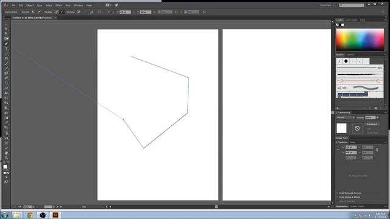Select the Direct Selection tool
390x219 pixels.
coord(6,29)
